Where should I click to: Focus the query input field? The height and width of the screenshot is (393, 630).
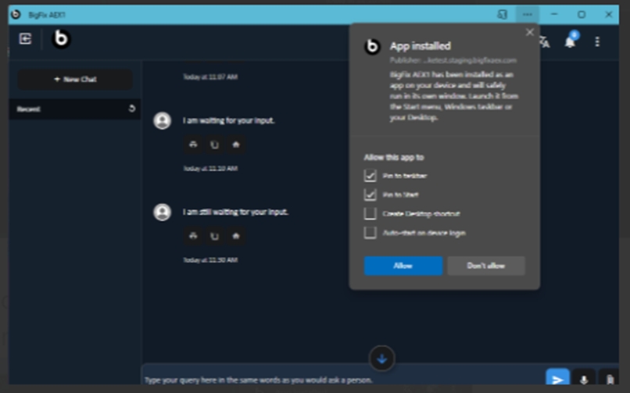(x=342, y=380)
